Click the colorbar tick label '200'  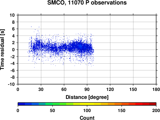[x=156, y=110]
